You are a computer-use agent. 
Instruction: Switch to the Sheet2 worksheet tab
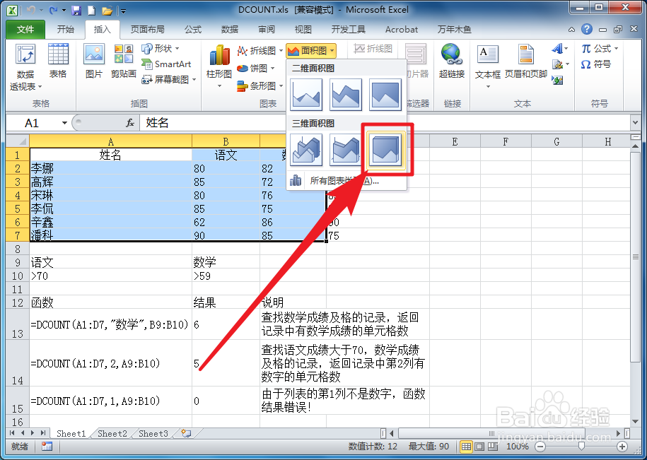[111, 434]
